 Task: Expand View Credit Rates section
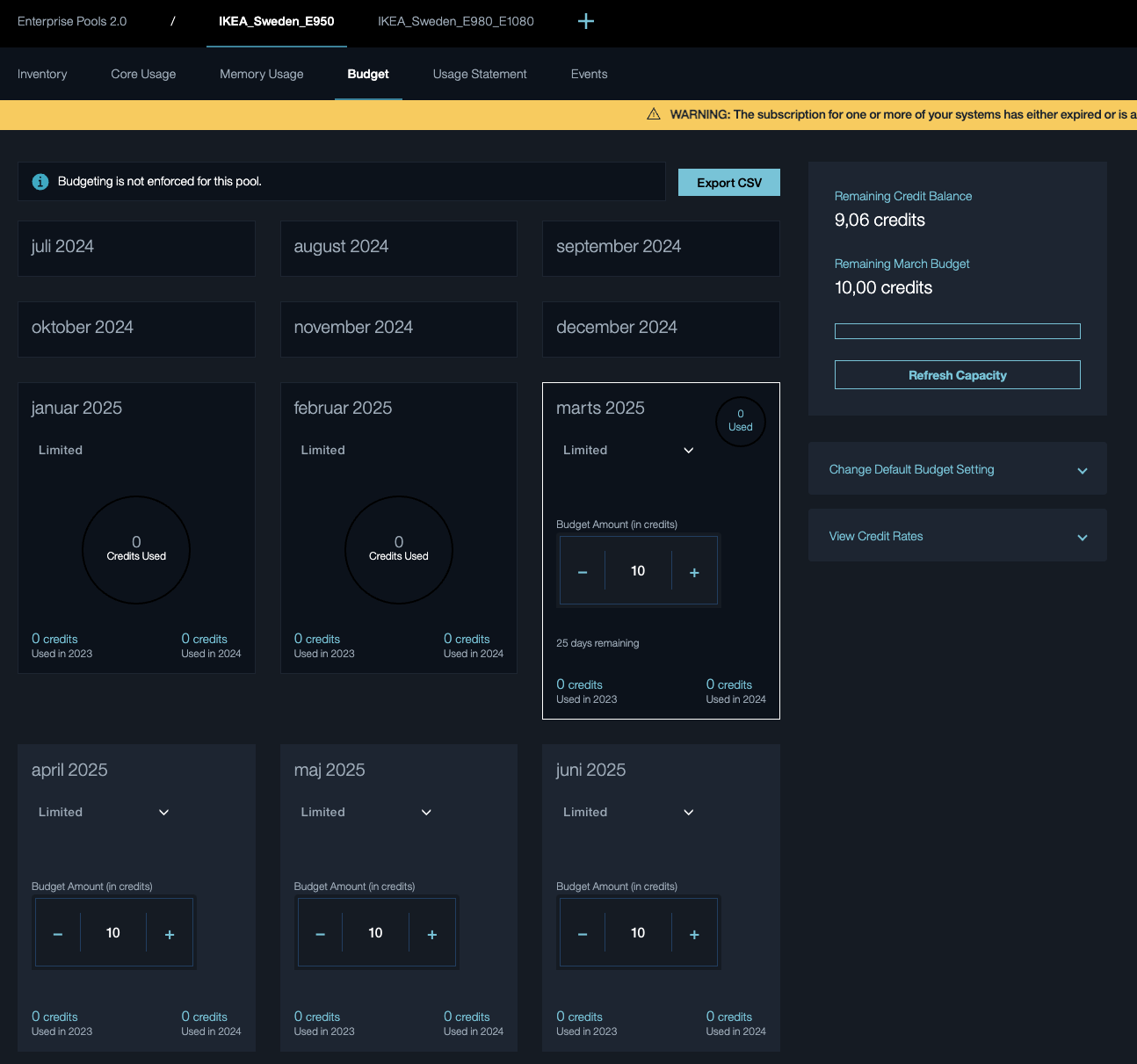[957, 536]
